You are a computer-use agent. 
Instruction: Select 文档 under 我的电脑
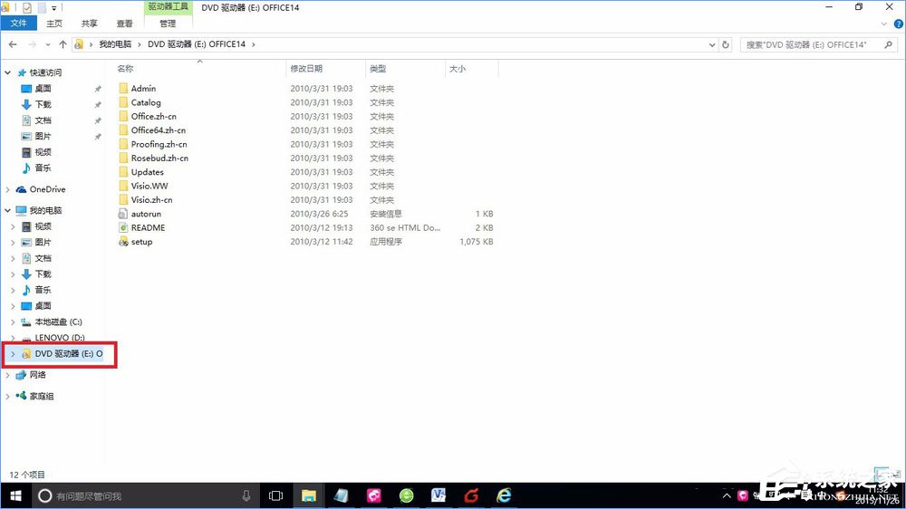[43, 258]
